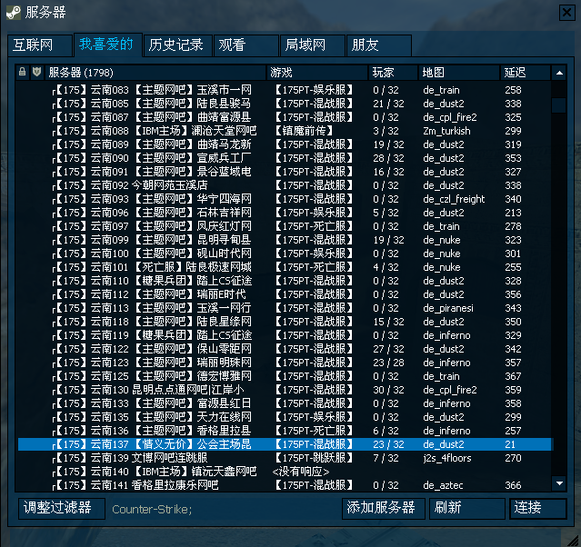Select server 云南141 香格里拉康乐网吧

[x=285, y=485]
